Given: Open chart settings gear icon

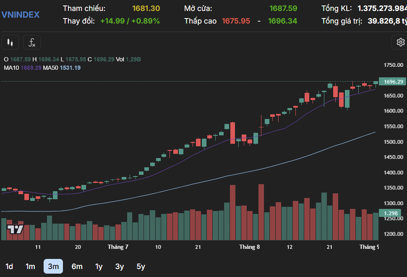Looking at the screenshot, I should [400, 42].
